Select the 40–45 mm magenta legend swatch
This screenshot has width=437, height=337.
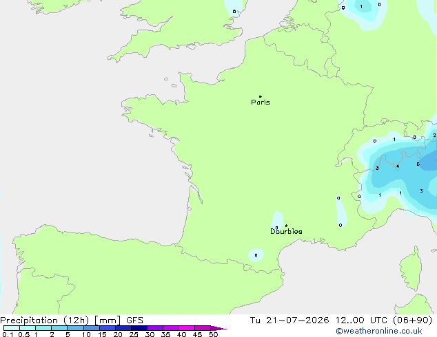pyautogui.click(x=187, y=328)
